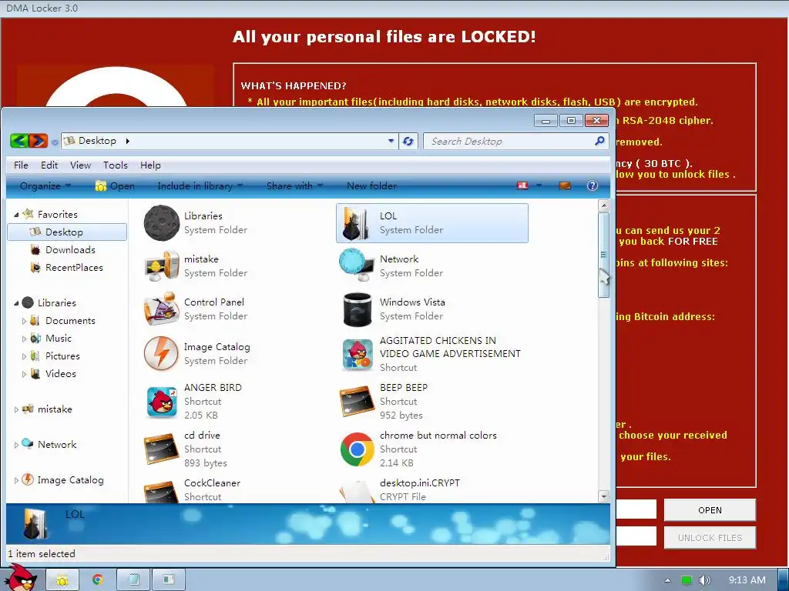Screen dimensions: 789x591
Task: Create a New folder
Action: point(372,185)
